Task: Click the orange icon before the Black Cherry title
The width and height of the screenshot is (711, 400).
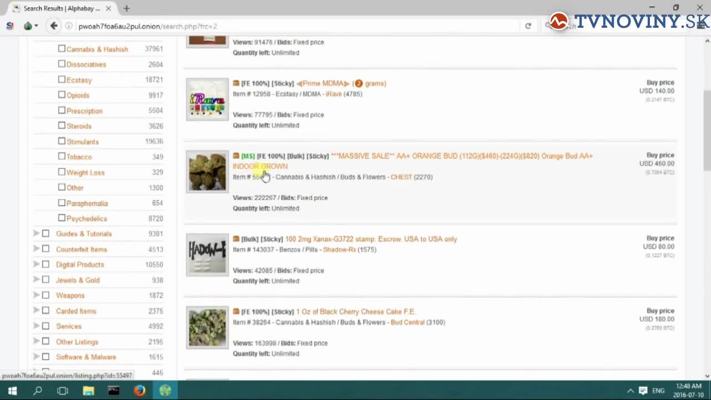Action: point(236,312)
